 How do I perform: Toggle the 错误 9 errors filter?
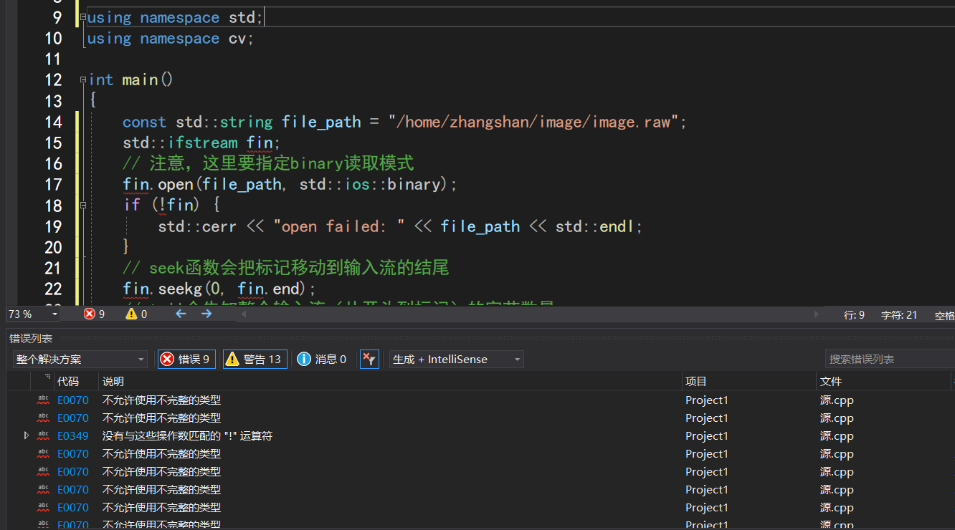[x=186, y=360]
